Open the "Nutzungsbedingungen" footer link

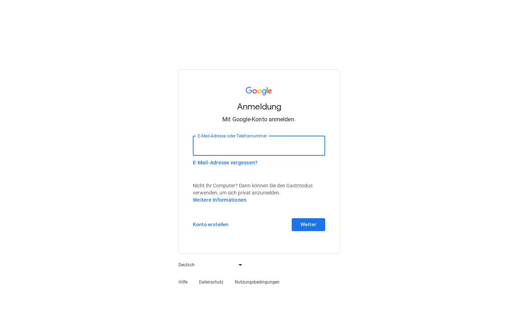coord(257,282)
